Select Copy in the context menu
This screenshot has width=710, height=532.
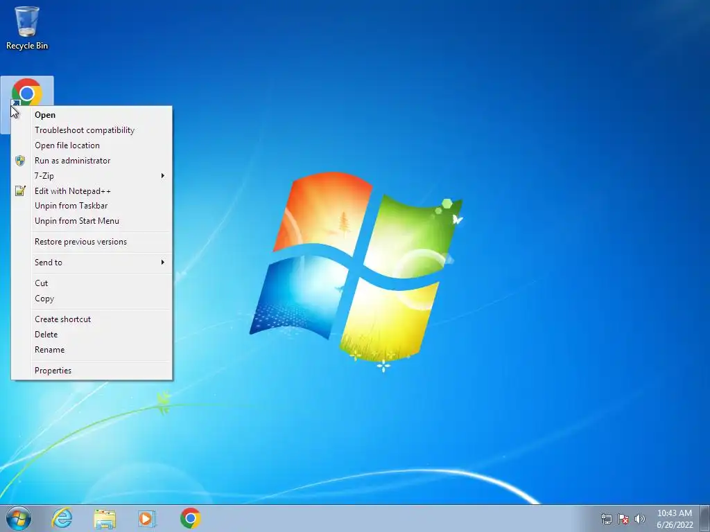92,299
